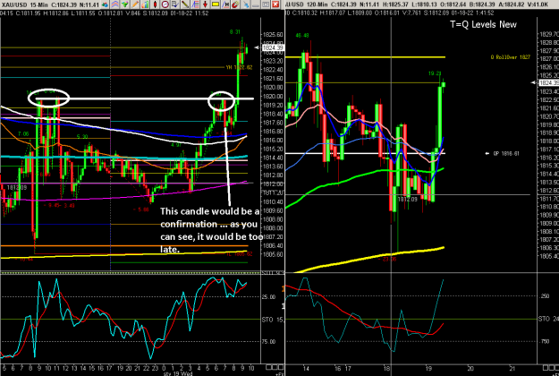The width and height of the screenshot is (559, 376).
Task: Click the 15-Min chart OHLC data line
Action: (104, 13)
